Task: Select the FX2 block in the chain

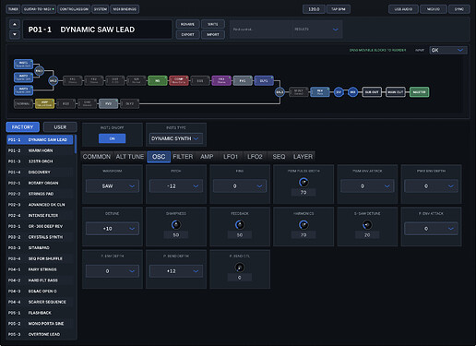Action: tap(94, 80)
